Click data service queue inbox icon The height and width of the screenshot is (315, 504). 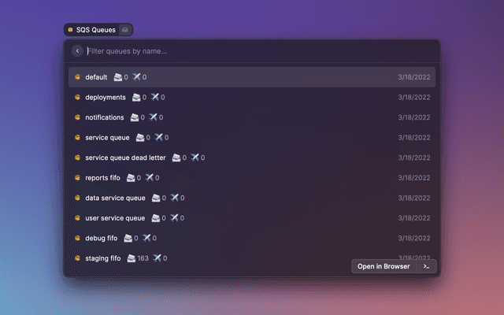pos(156,198)
